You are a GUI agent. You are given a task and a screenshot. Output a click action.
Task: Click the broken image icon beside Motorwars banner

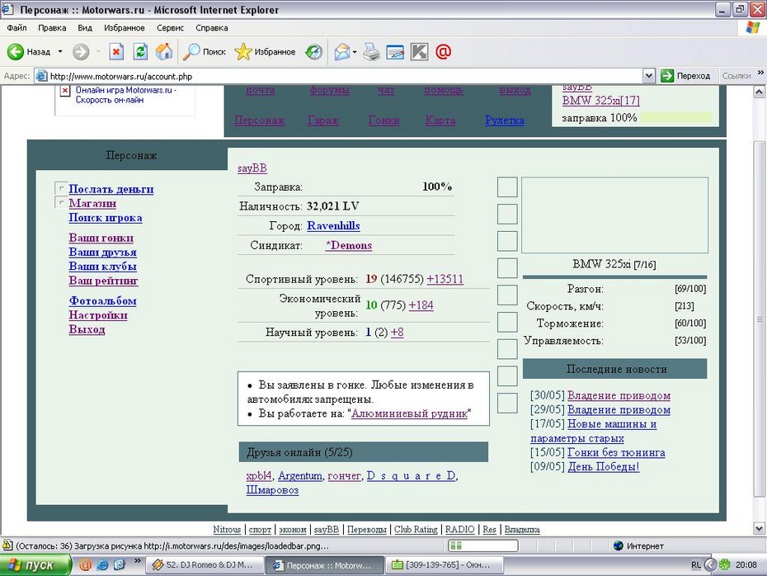(x=64, y=91)
